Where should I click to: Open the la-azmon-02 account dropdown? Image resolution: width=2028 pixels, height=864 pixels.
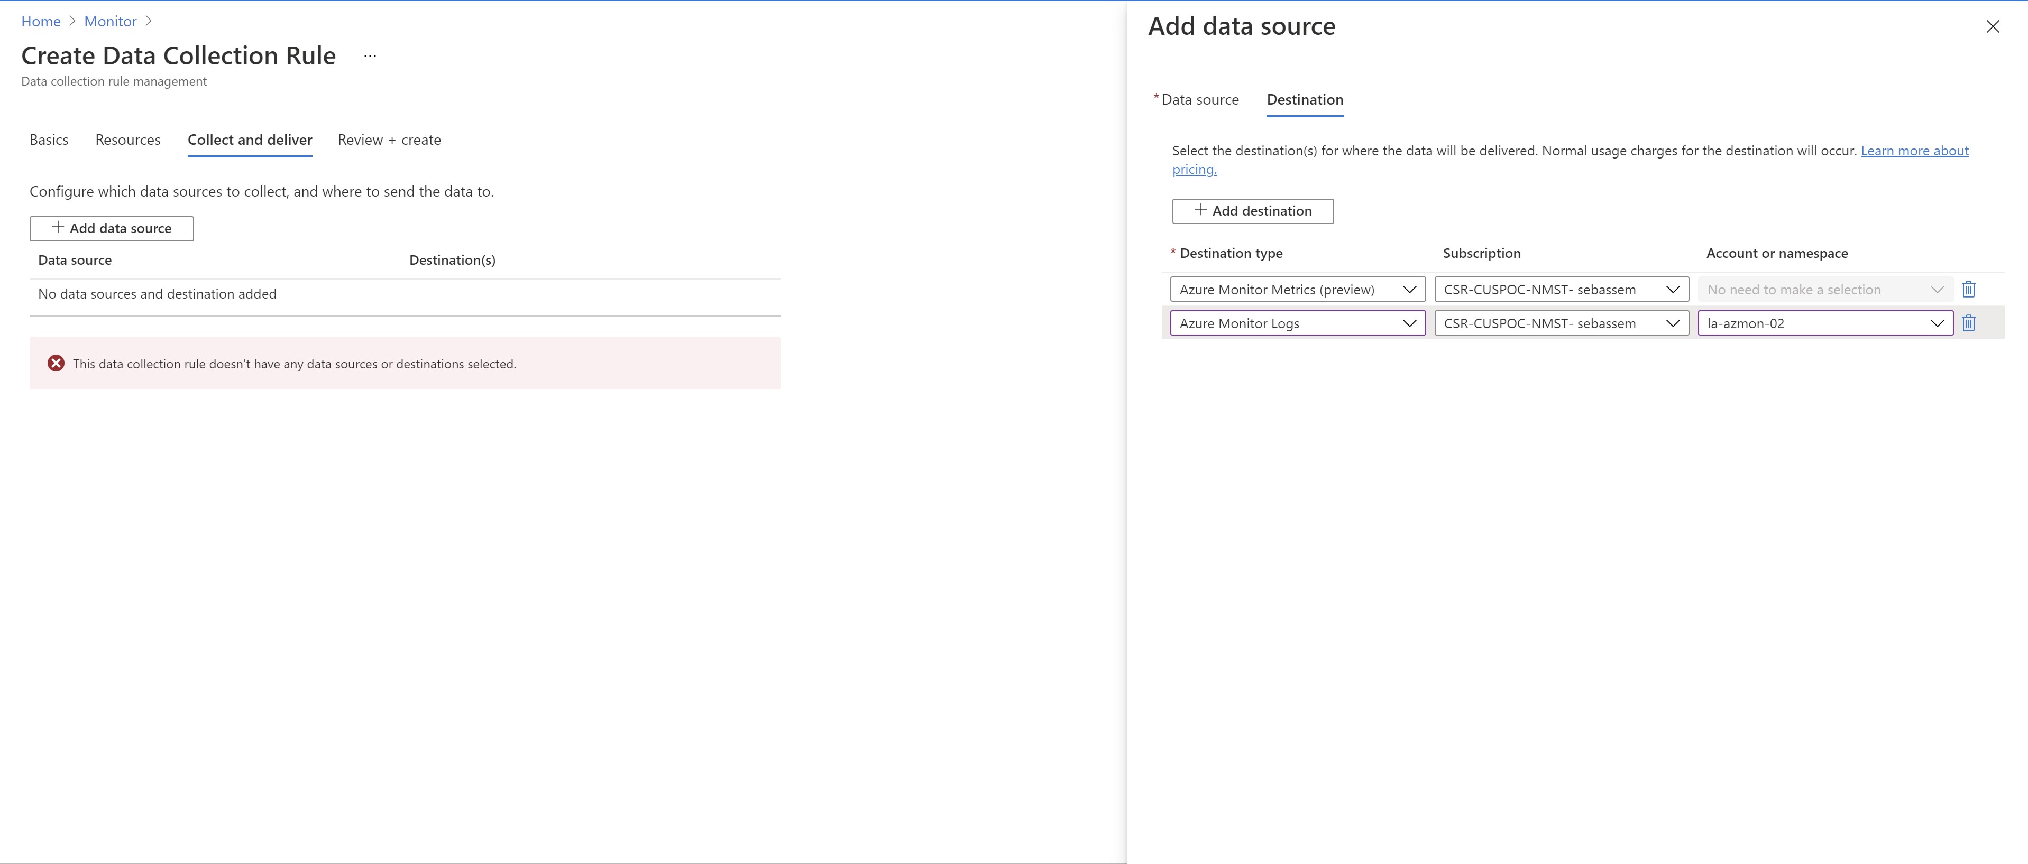1825,323
